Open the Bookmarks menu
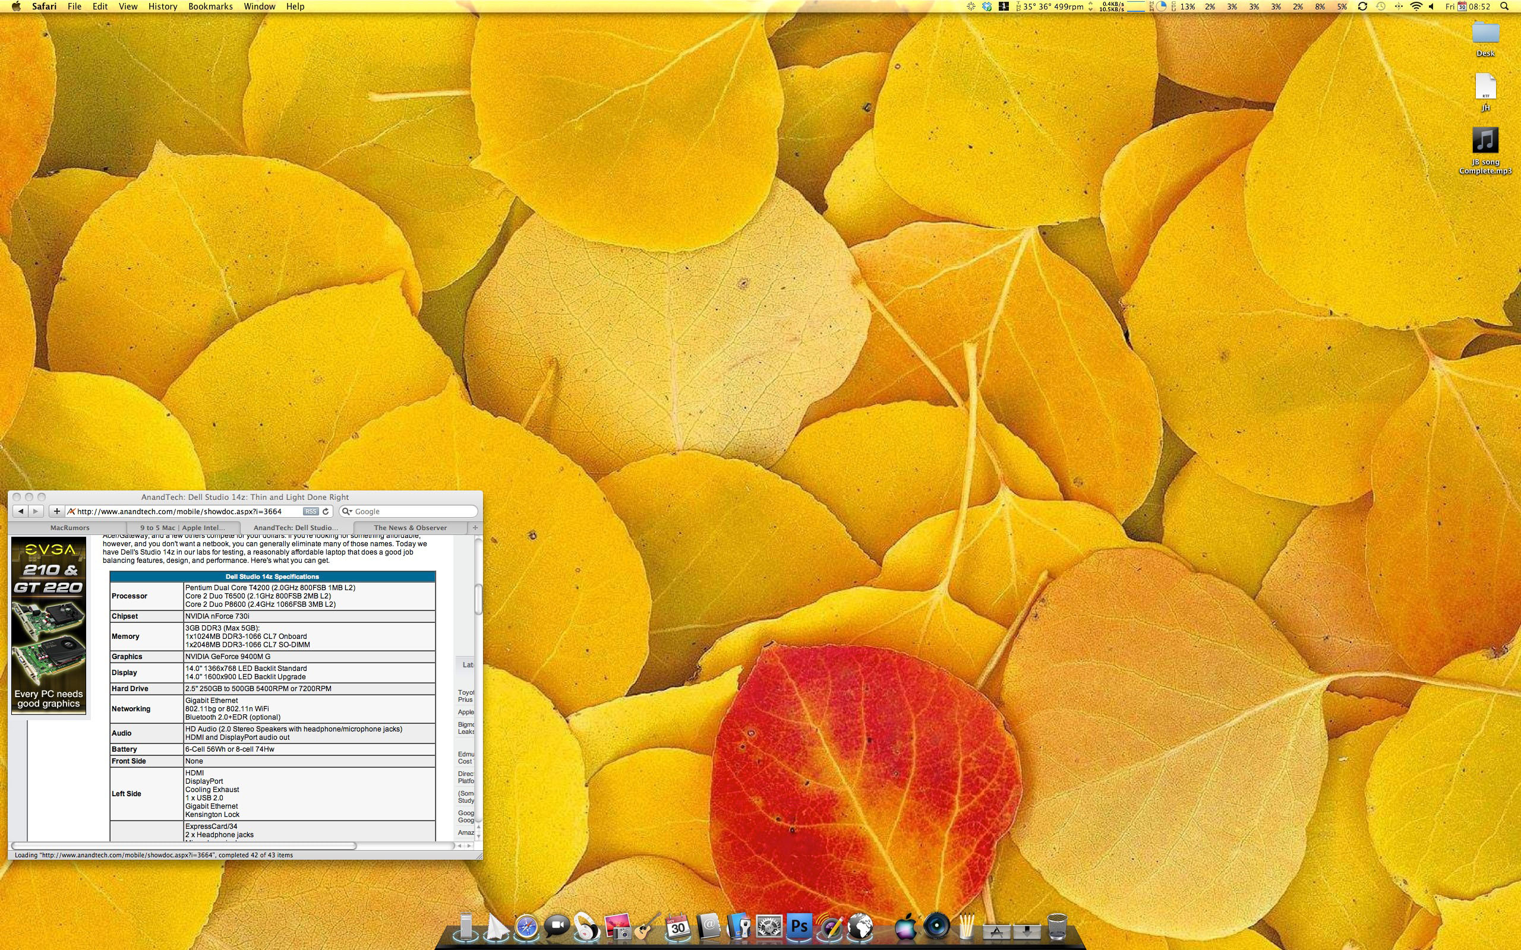Viewport: 1521px width, 950px height. tap(210, 7)
